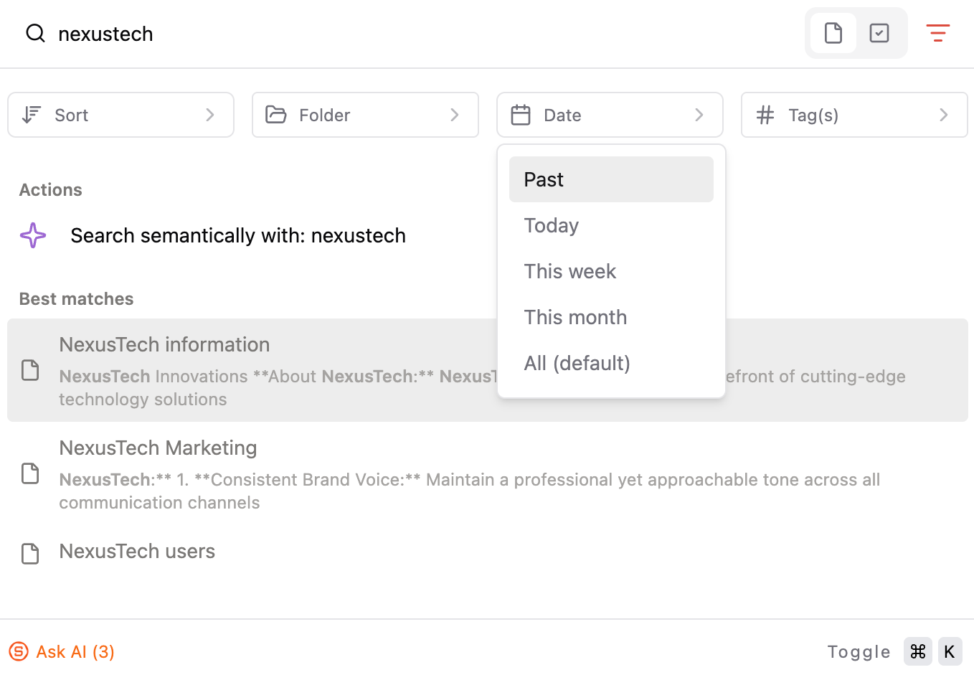Open the Sort dropdown
Viewport: 974px width, 680px height.
click(x=120, y=115)
